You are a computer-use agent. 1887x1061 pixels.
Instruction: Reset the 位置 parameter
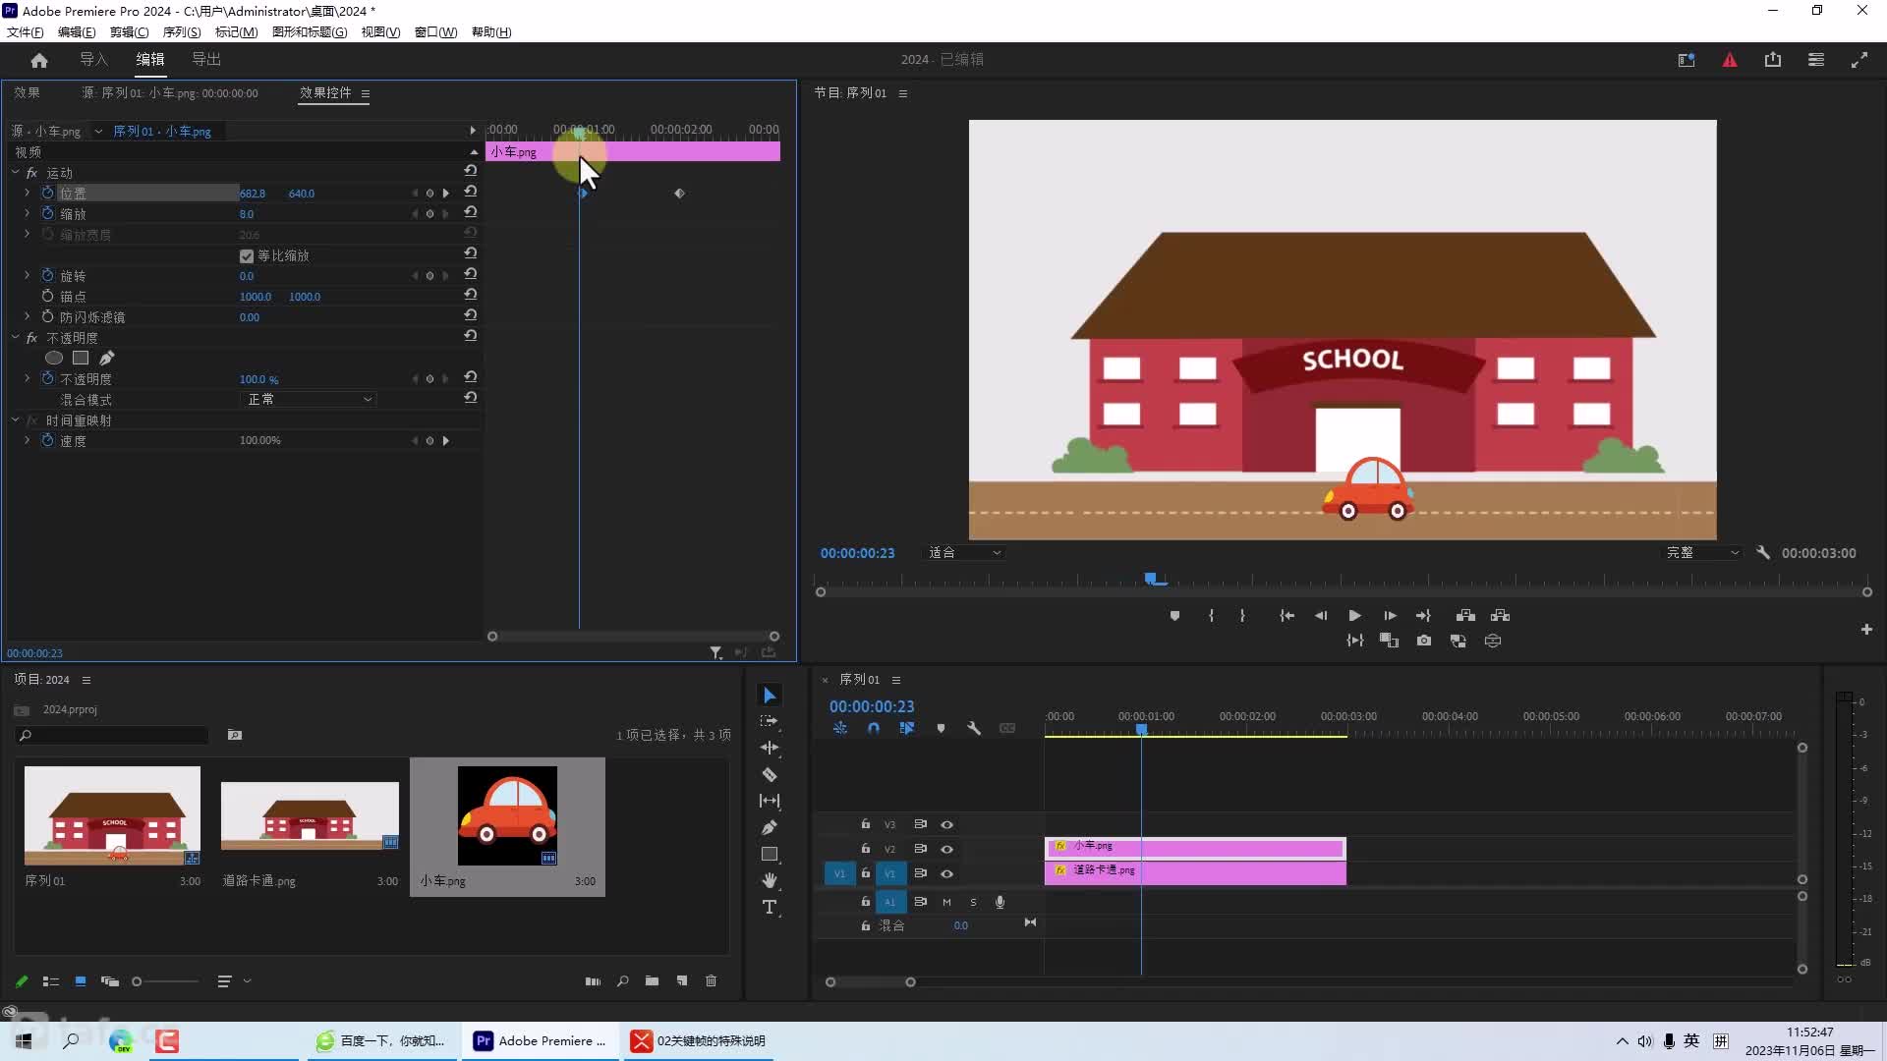pyautogui.click(x=471, y=193)
